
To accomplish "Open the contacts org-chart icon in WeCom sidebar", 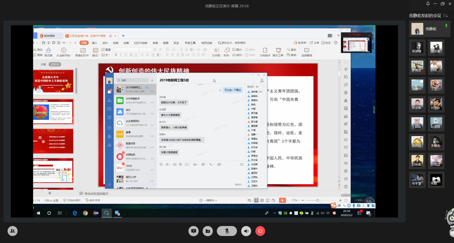I will 110,100.
